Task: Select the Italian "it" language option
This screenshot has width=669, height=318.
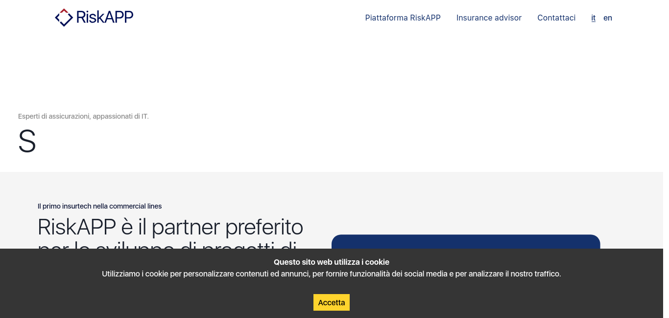Action: pyautogui.click(x=593, y=18)
